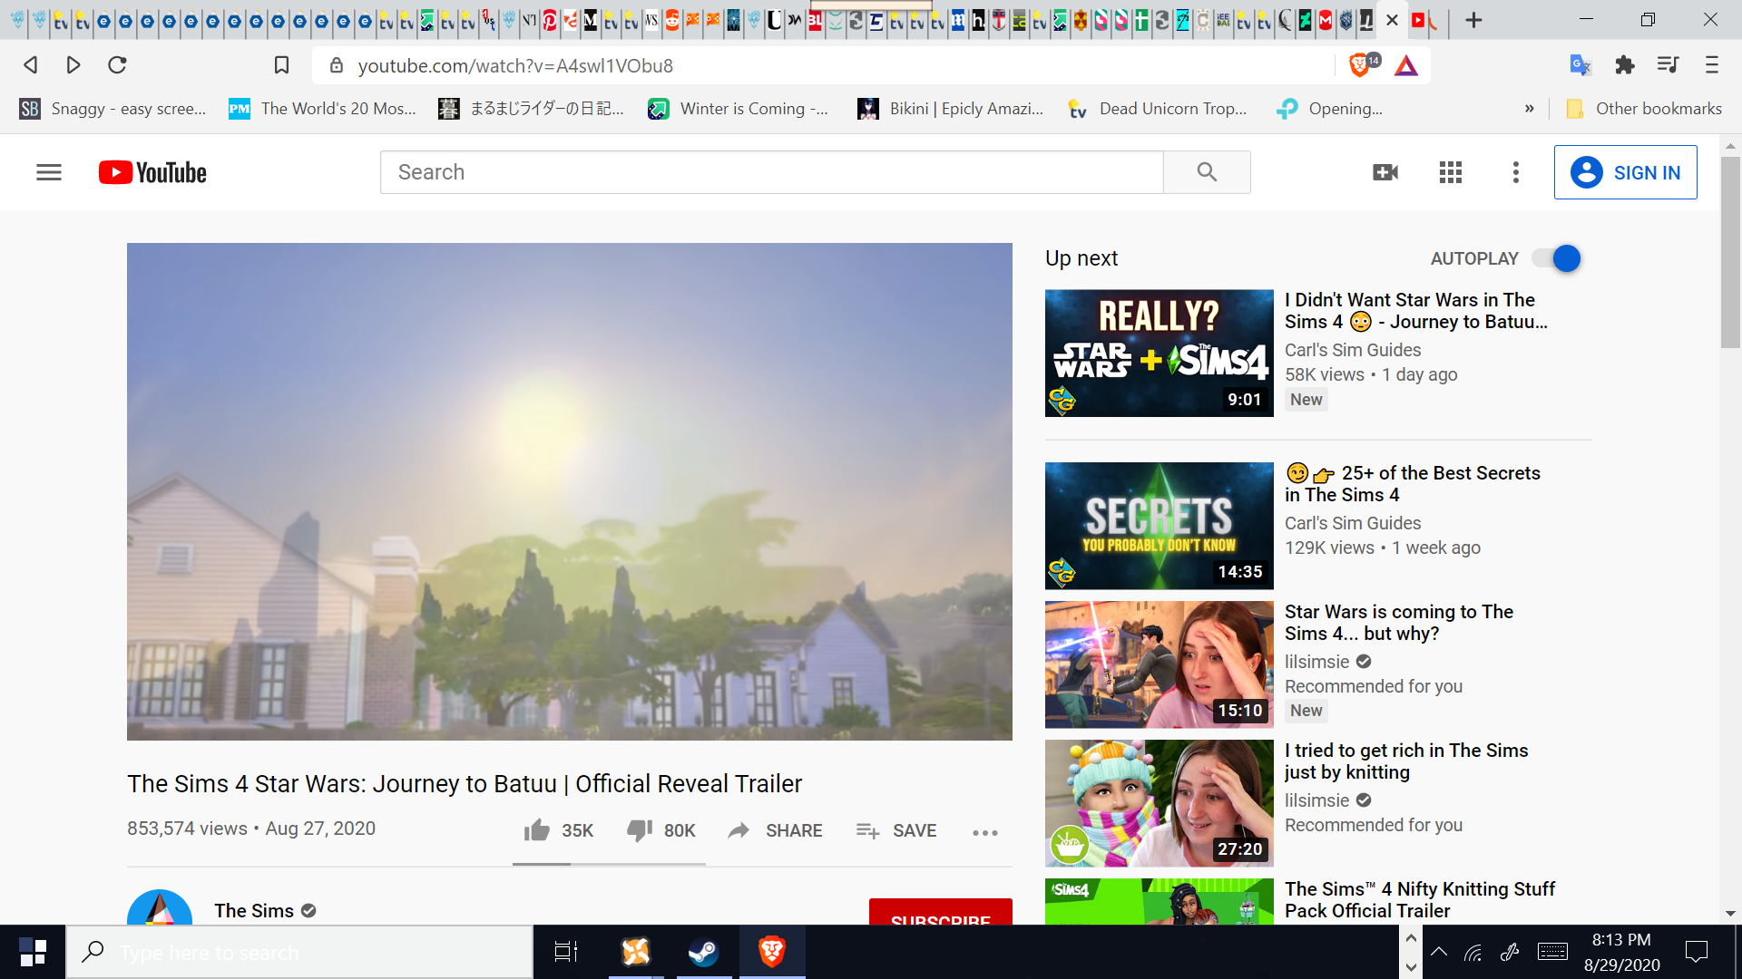Image resolution: width=1742 pixels, height=979 pixels.
Task: Click the browser address bar URL
Action: pos(515,66)
